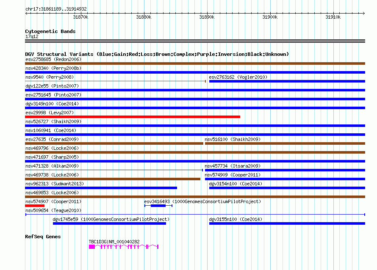This screenshot has height=270, width=377.
Task: Select the red esv29998 Levy2007 loss bar
Action: (133, 117)
